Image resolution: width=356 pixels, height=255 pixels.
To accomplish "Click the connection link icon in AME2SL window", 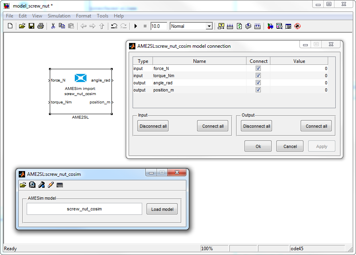I will [x=51, y=185].
